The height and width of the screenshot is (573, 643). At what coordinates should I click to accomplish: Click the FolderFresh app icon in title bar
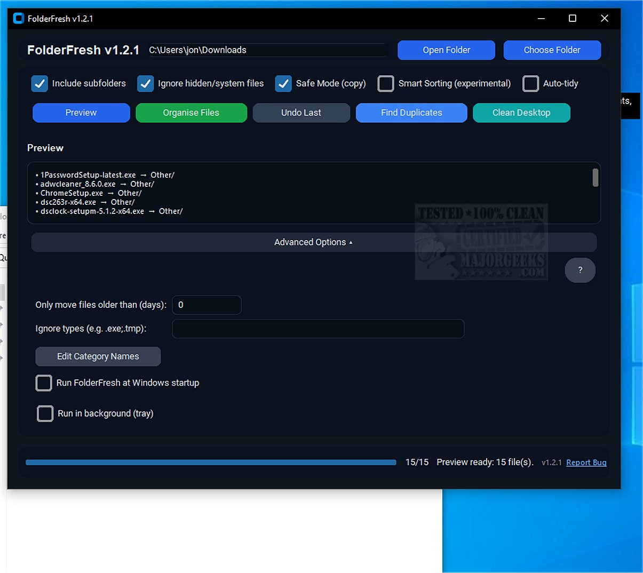pyautogui.click(x=19, y=19)
